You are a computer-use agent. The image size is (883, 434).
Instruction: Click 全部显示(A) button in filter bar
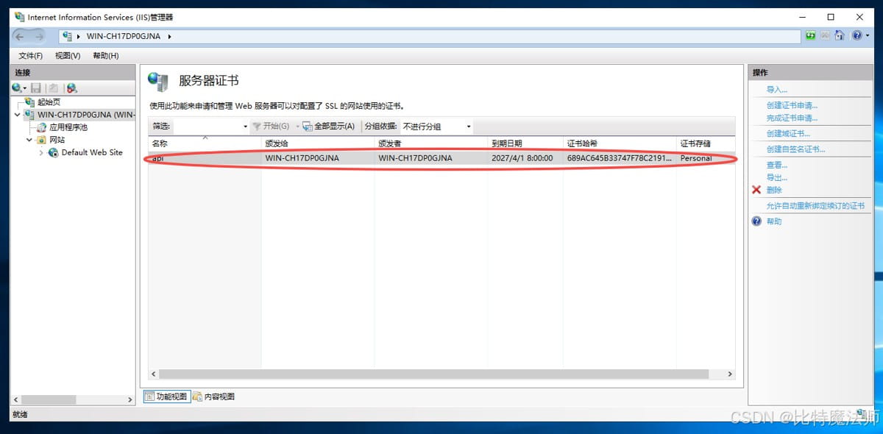(x=329, y=127)
